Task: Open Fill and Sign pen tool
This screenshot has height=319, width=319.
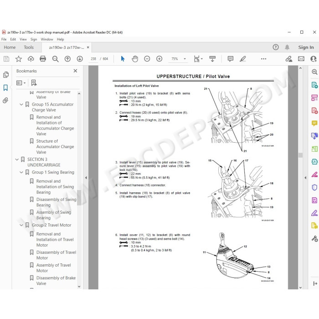Action: pyautogui.click(x=314, y=213)
